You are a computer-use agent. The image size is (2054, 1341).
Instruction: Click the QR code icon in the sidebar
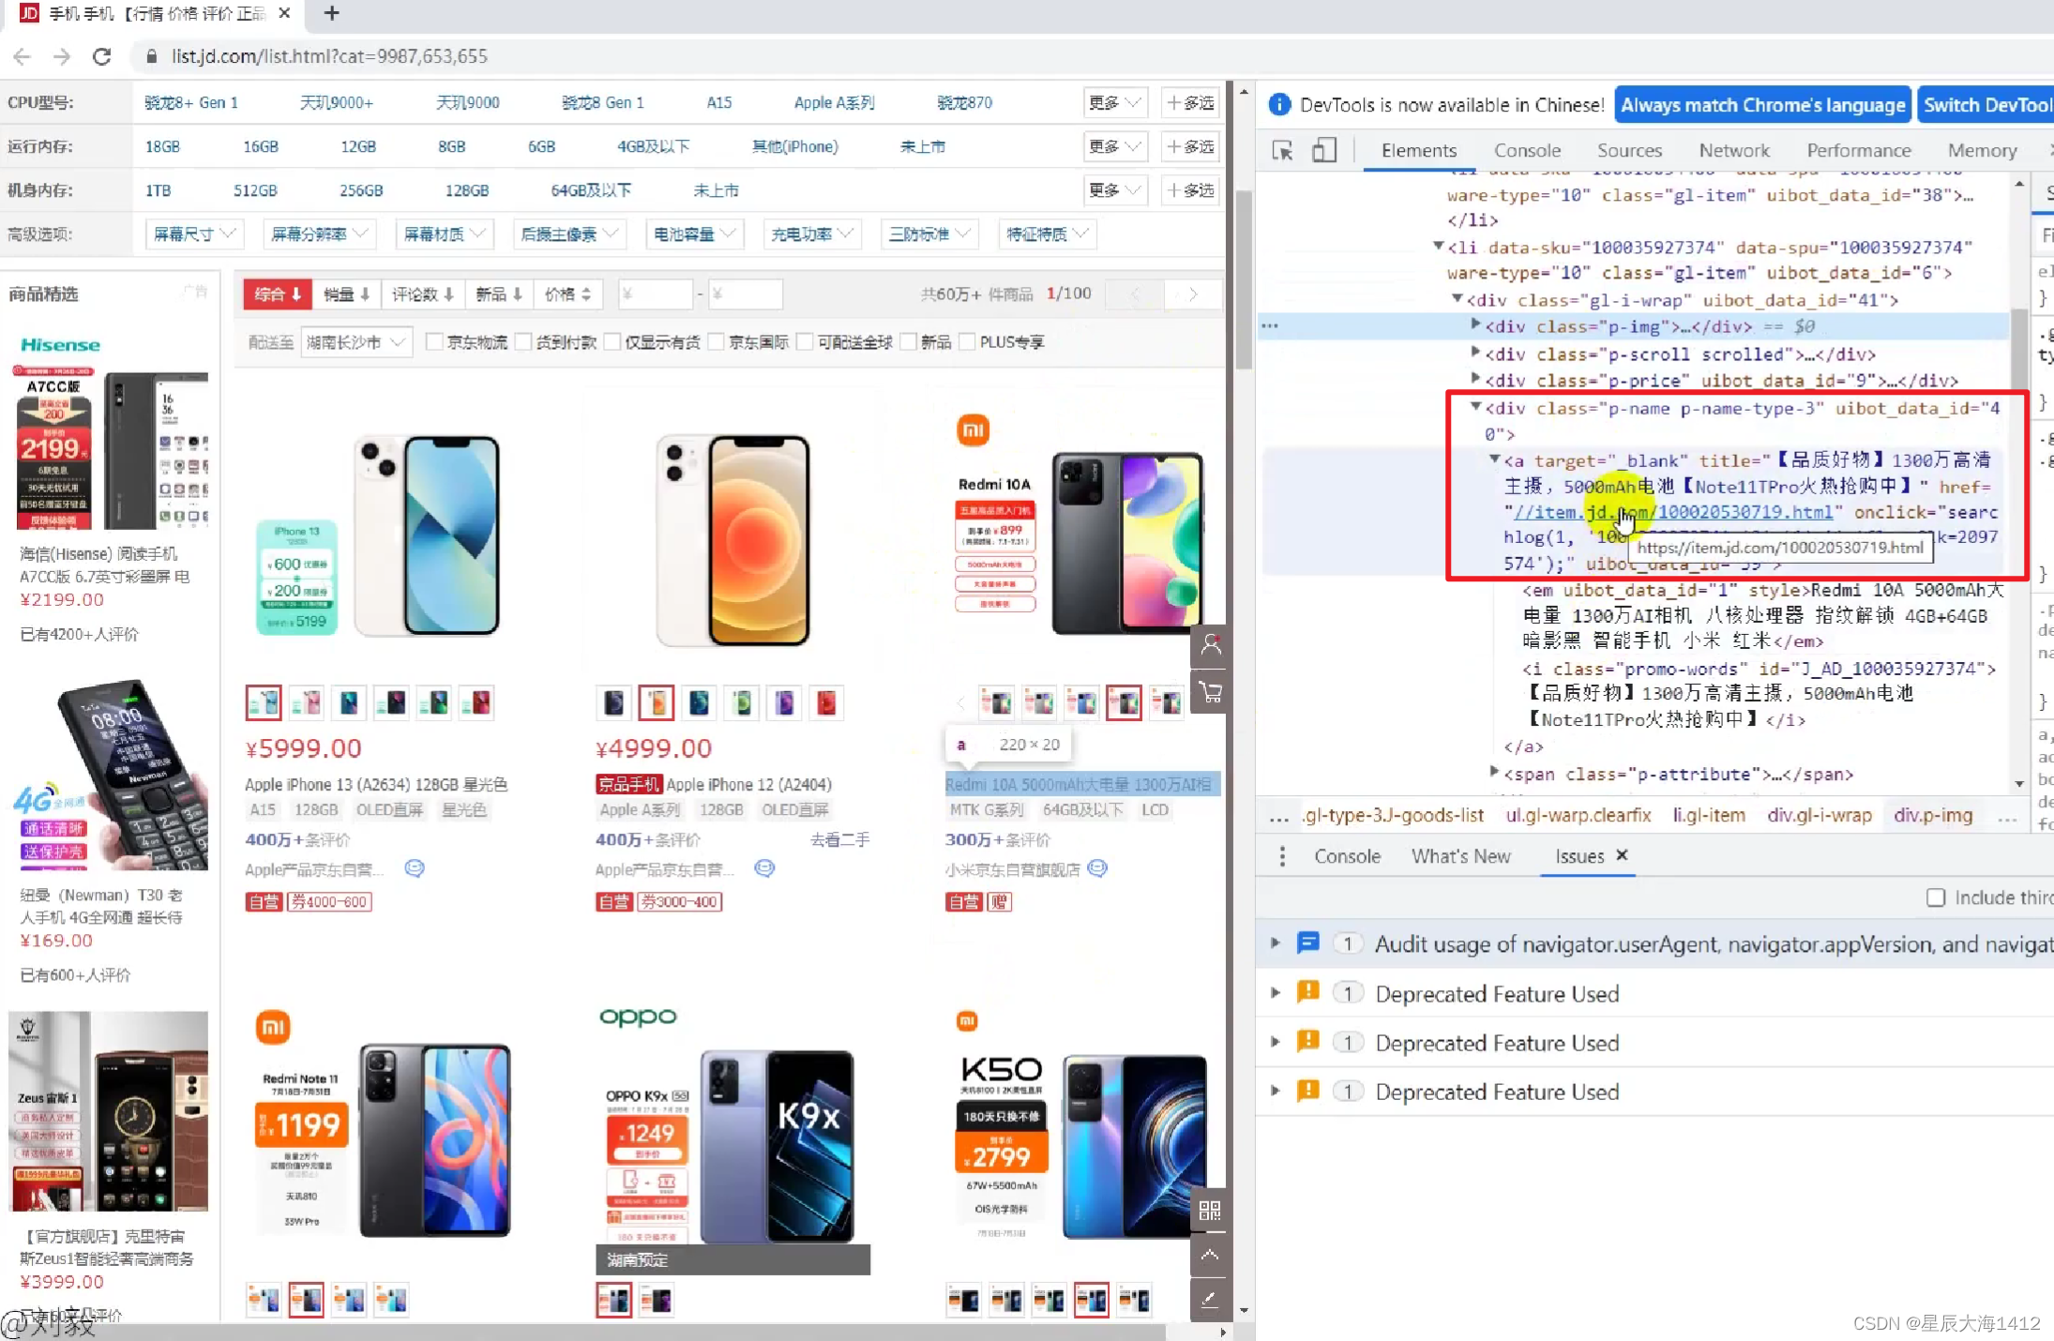(x=1210, y=1210)
